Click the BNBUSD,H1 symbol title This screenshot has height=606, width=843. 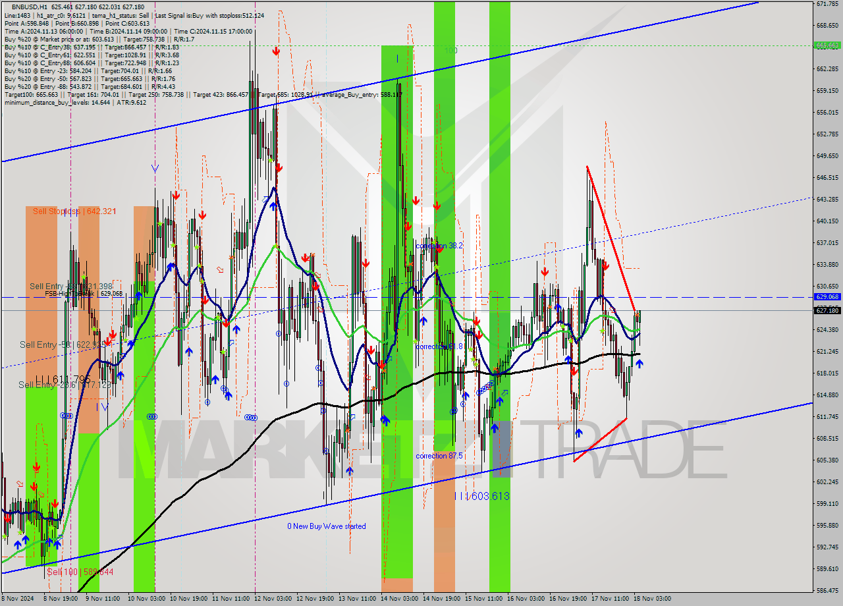[x=29, y=7]
